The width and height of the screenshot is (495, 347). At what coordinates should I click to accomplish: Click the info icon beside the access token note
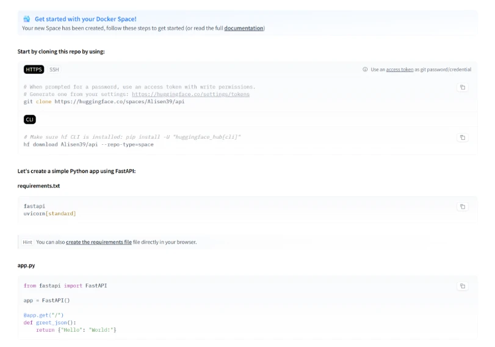pos(365,70)
